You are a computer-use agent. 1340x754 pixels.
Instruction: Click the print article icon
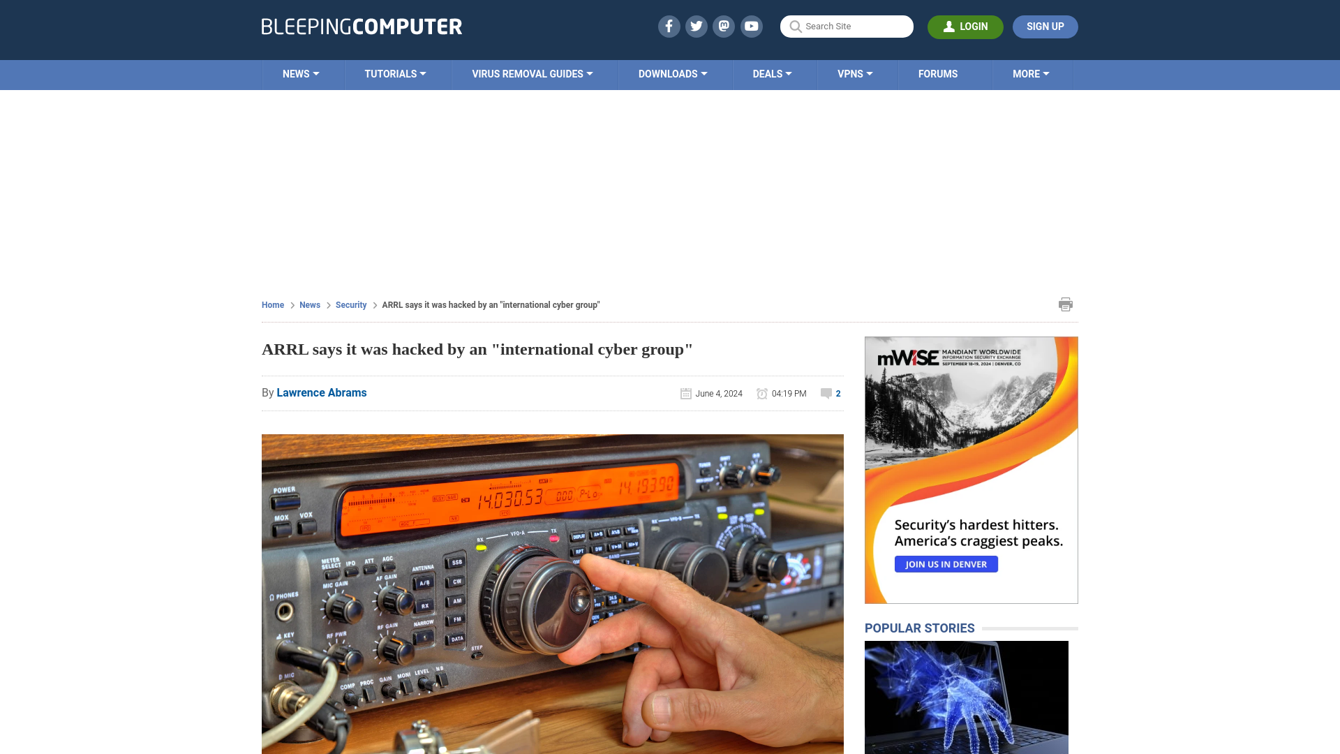pyautogui.click(x=1065, y=304)
